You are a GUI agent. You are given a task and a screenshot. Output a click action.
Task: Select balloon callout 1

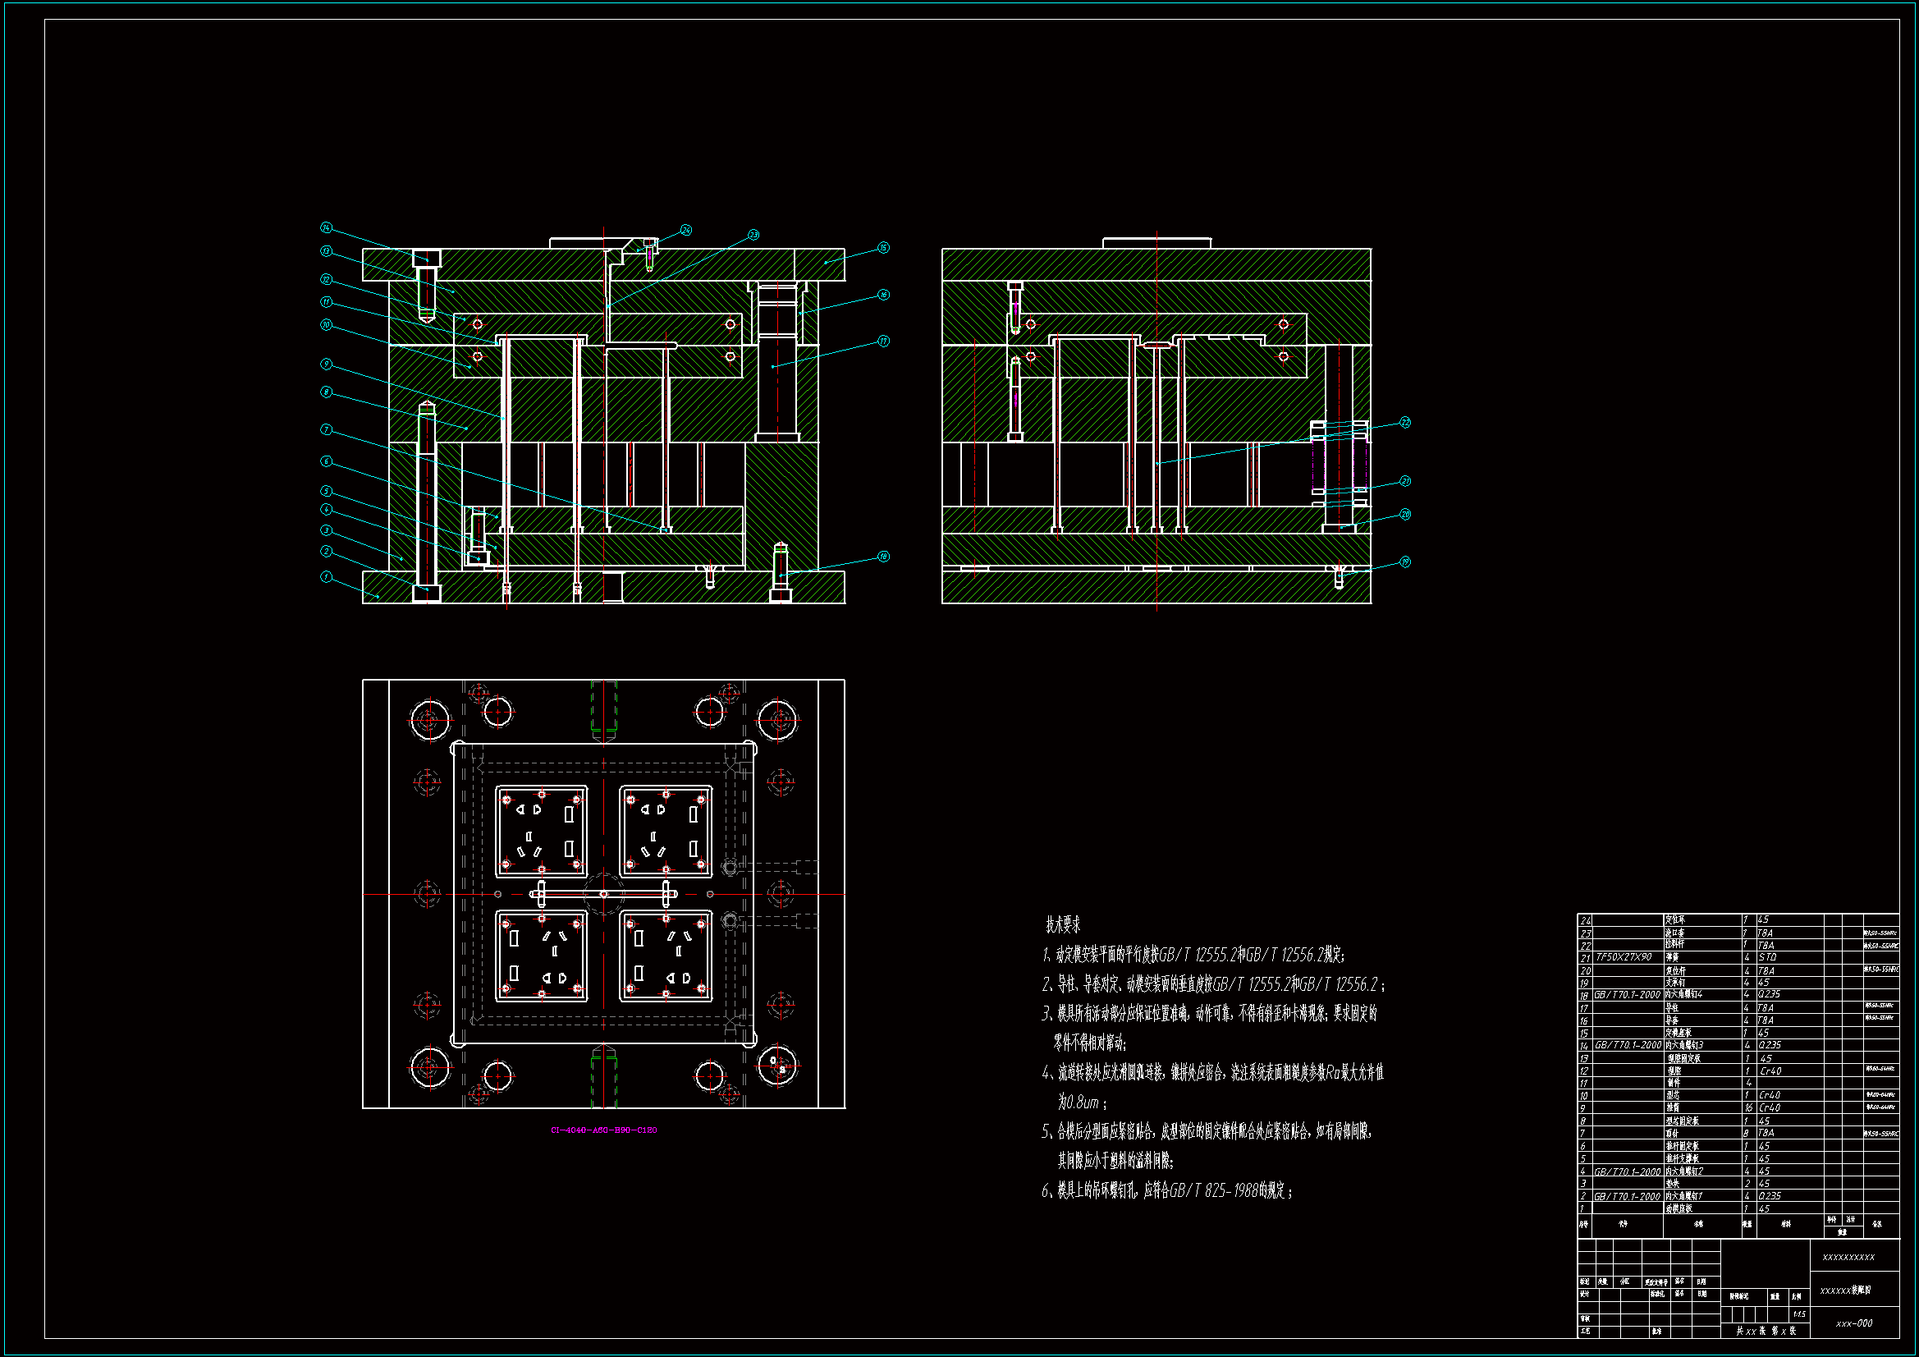click(326, 577)
